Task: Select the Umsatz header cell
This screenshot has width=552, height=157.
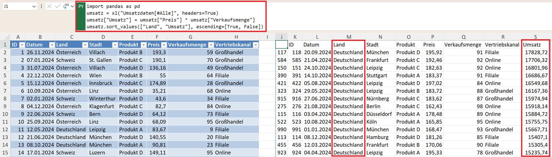Action: click(535, 45)
